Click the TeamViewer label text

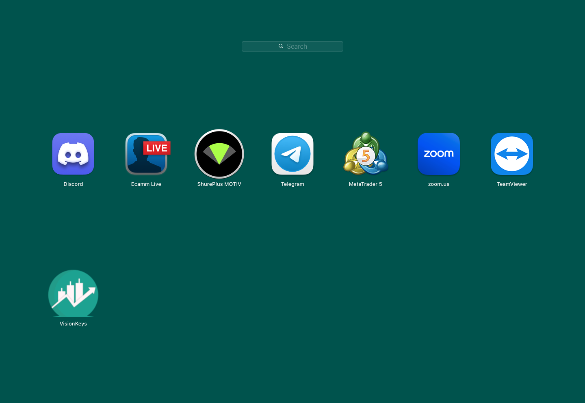coord(512,184)
